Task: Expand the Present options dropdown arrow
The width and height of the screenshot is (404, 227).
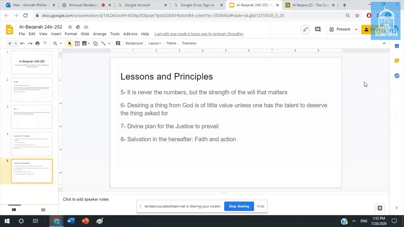Action: [x=356, y=29]
